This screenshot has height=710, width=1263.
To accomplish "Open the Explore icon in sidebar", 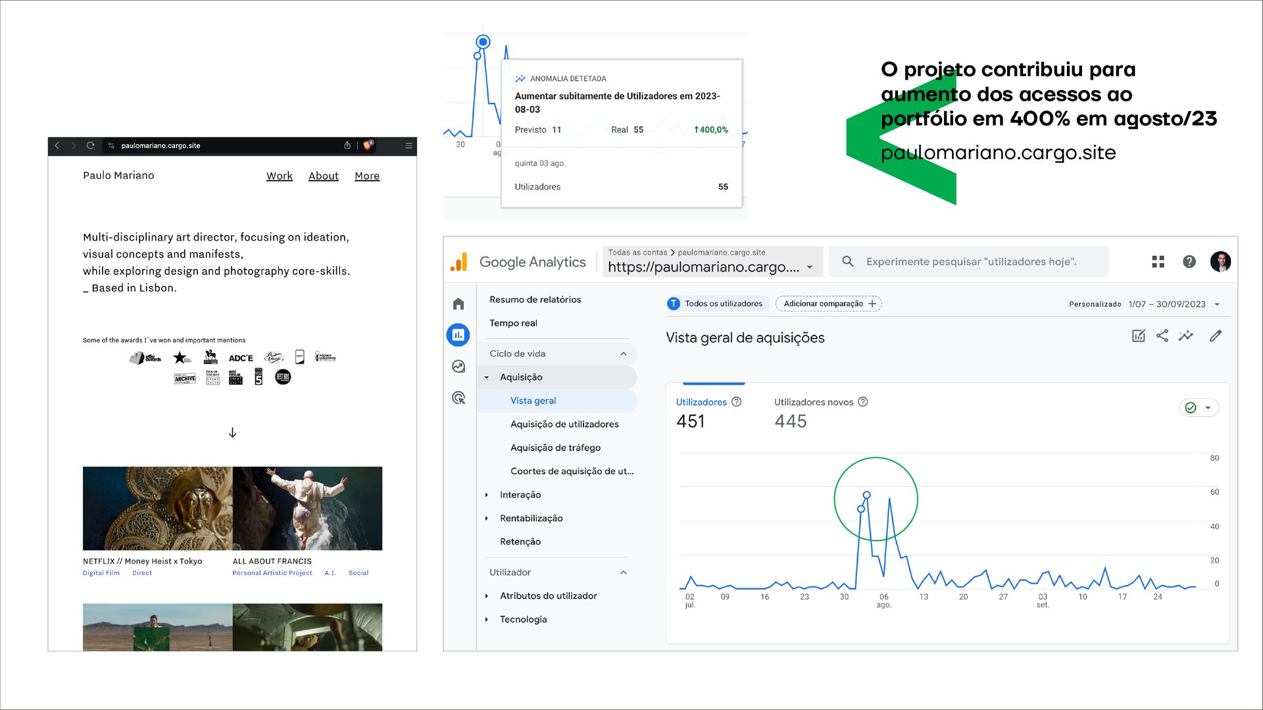I will tap(458, 366).
